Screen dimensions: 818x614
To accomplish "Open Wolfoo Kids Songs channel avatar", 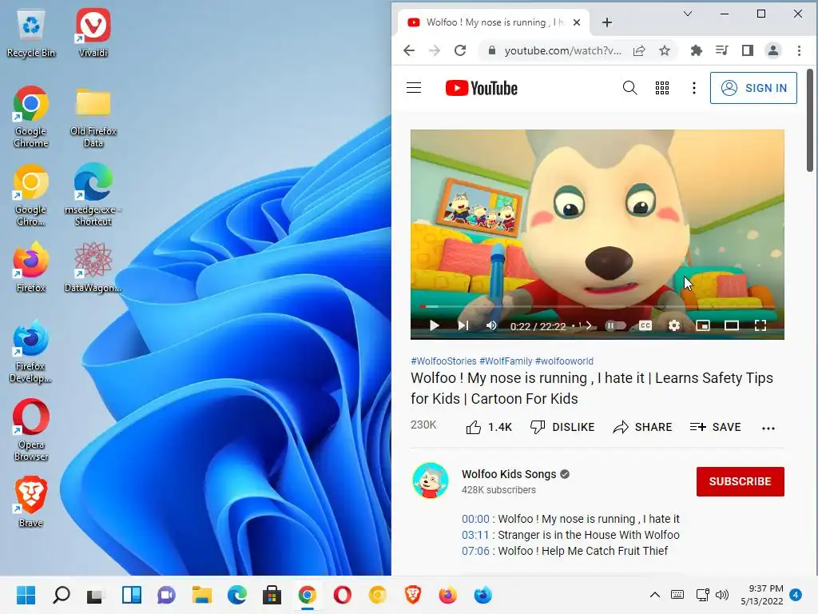I will click(430, 480).
